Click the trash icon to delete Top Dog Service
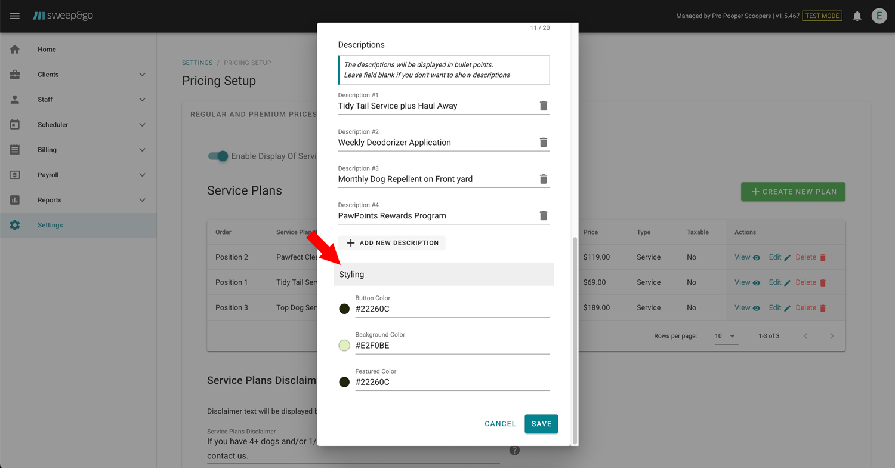The width and height of the screenshot is (895, 468). click(x=824, y=307)
